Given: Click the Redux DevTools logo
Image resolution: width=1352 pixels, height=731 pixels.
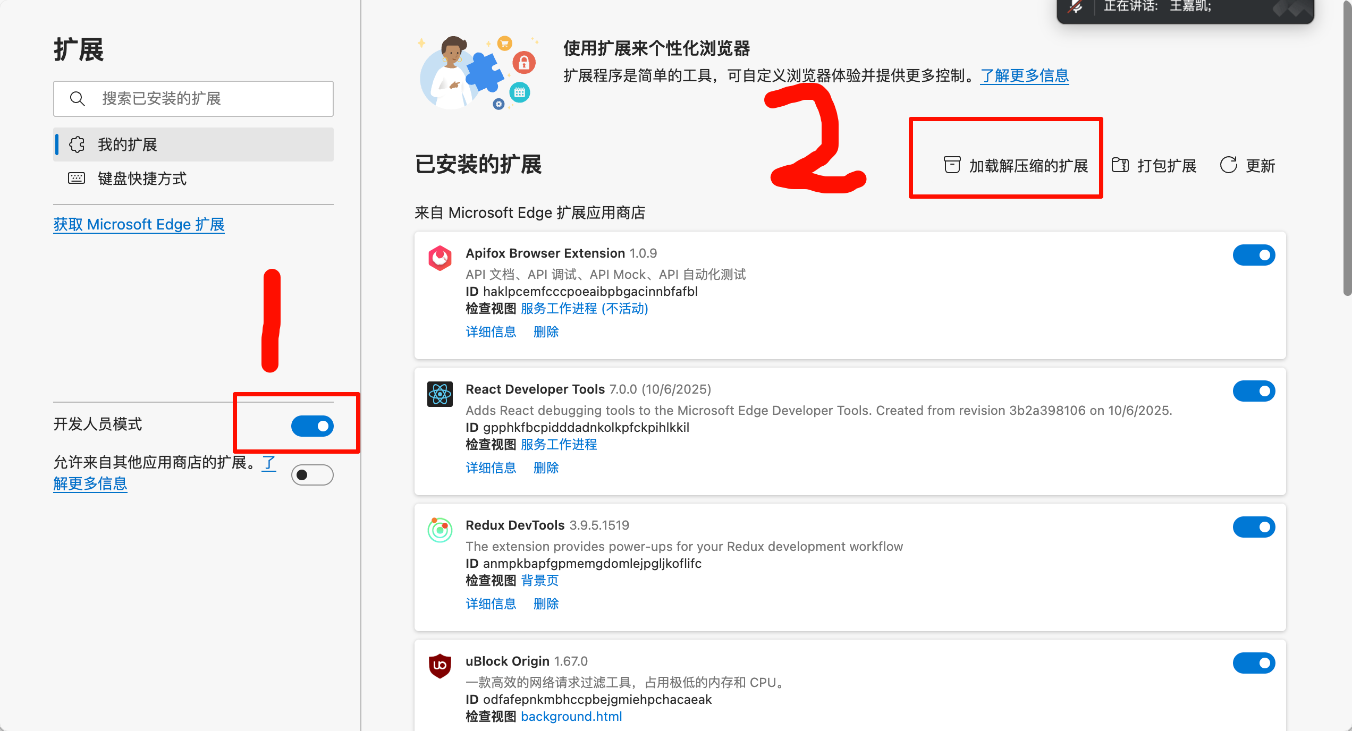Looking at the screenshot, I should coord(440,530).
